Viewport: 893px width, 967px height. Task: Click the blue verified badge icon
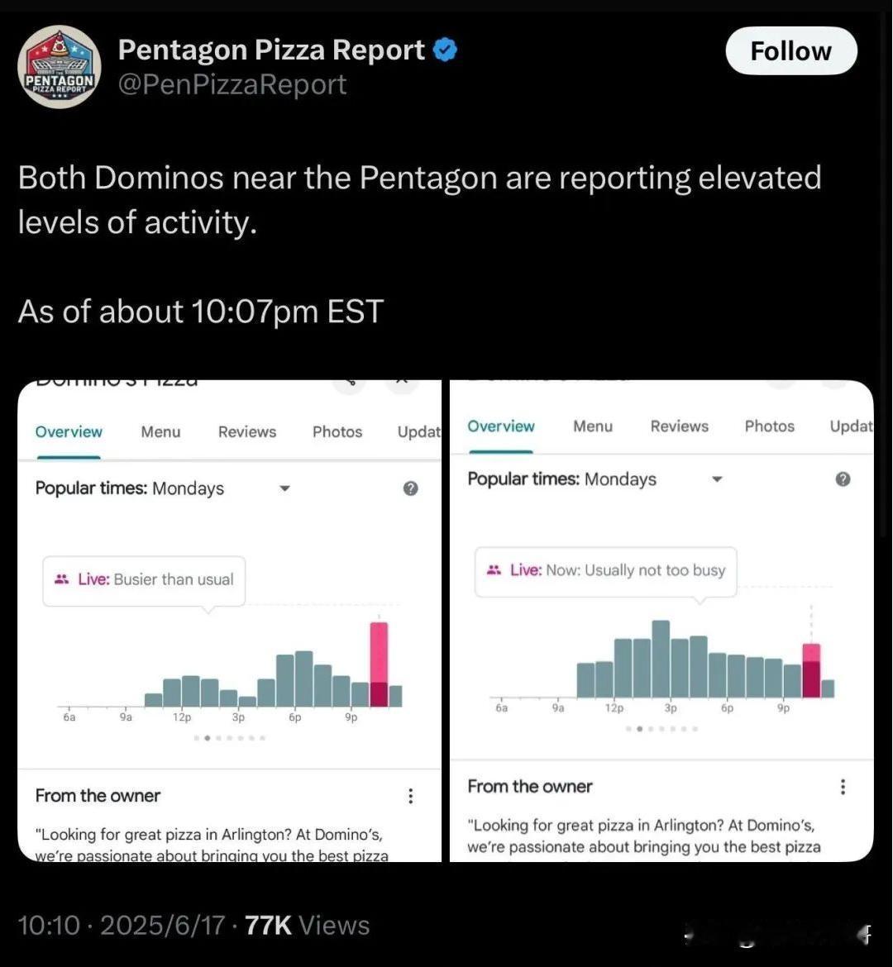pyautogui.click(x=445, y=50)
